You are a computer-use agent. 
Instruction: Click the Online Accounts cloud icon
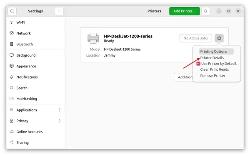tap(12, 131)
